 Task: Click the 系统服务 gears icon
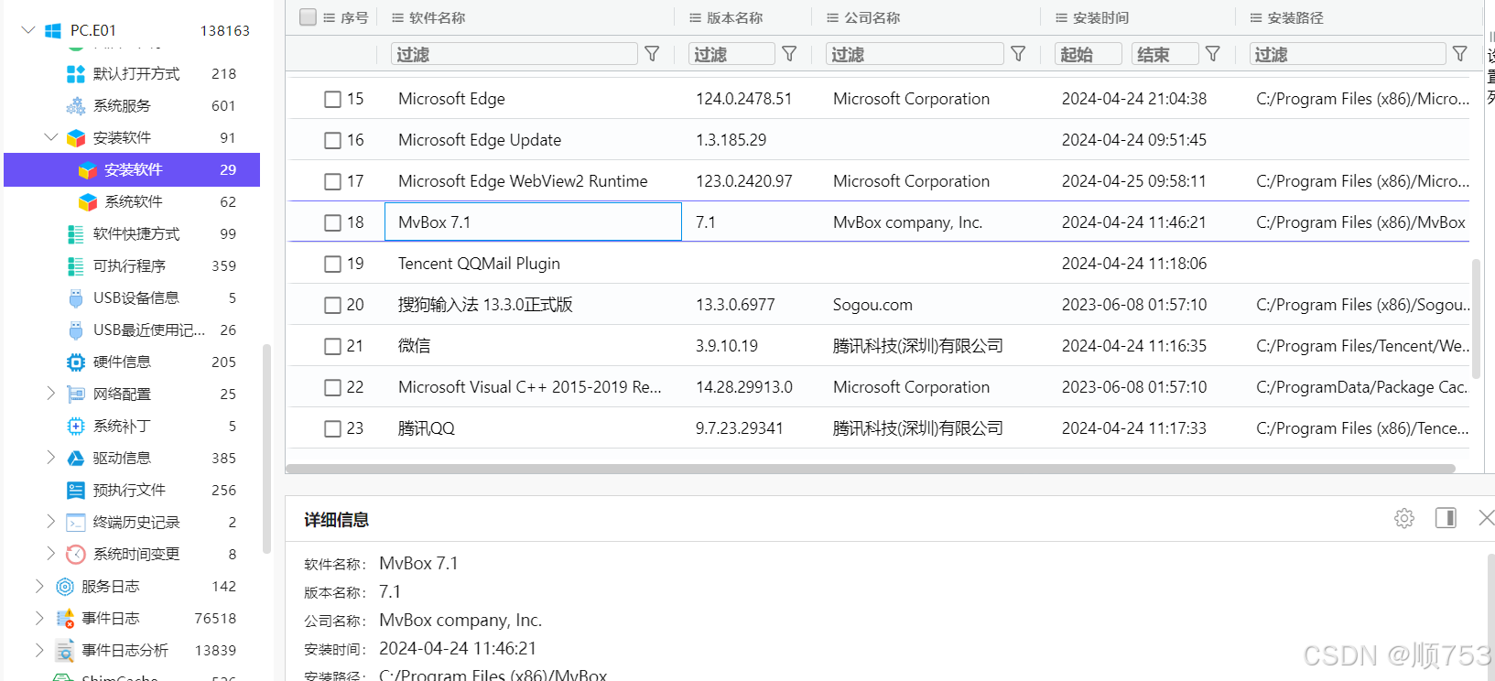point(76,106)
